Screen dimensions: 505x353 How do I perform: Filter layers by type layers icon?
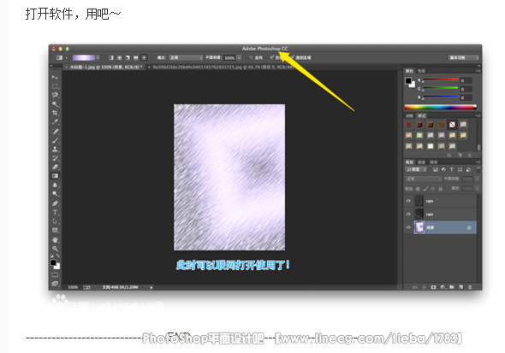point(452,169)
